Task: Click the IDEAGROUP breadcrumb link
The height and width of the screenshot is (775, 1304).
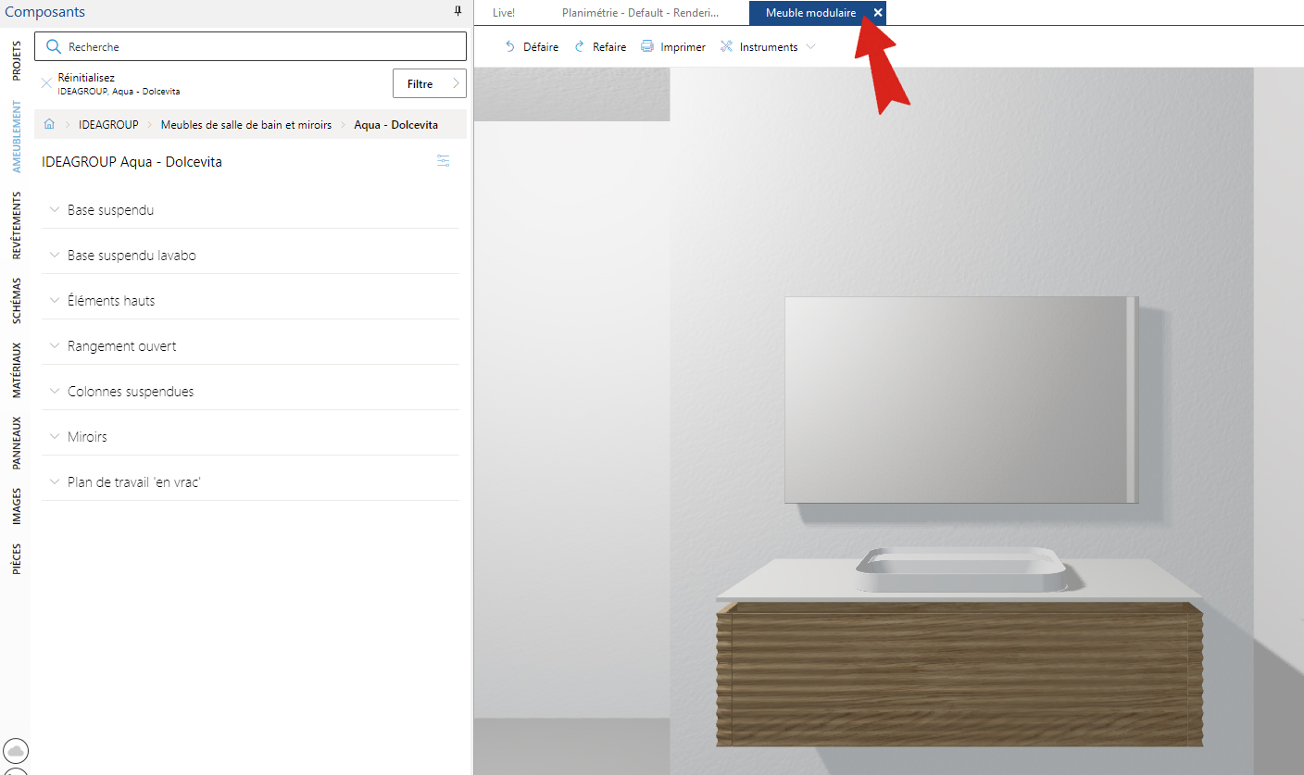Action: tap(108, 124)
